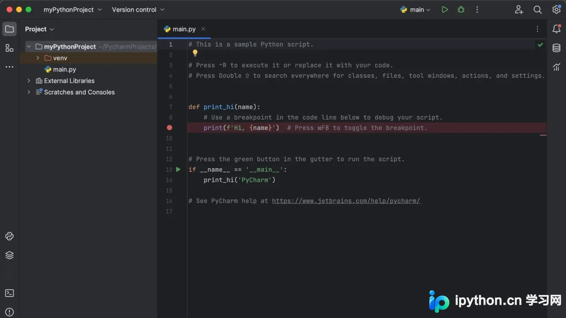The height and width of the screenshot is (318, 566).
Task: Open the SciView chart tool window
Action: coord(557,67)
